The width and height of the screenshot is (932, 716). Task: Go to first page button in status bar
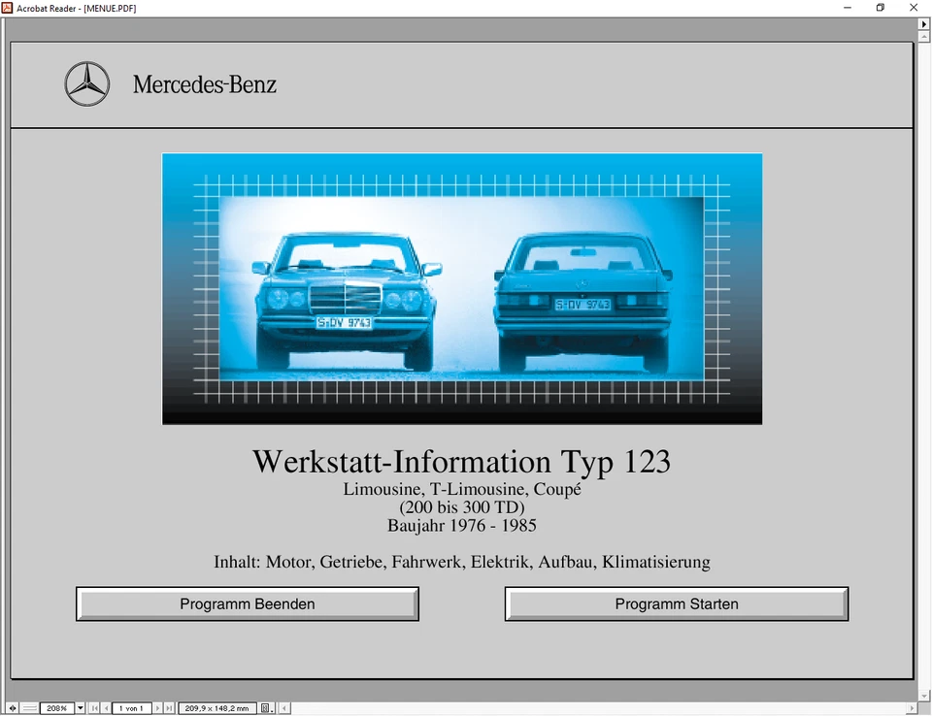(94, 708)
